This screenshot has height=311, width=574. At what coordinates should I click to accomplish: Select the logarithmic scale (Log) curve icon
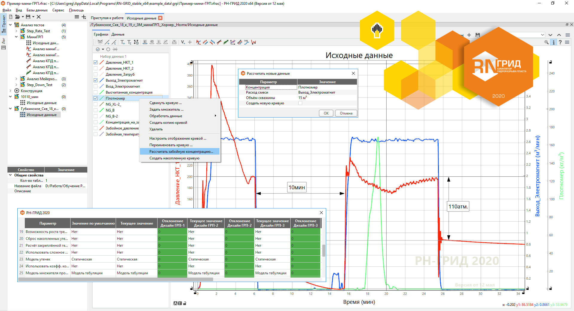246,42
